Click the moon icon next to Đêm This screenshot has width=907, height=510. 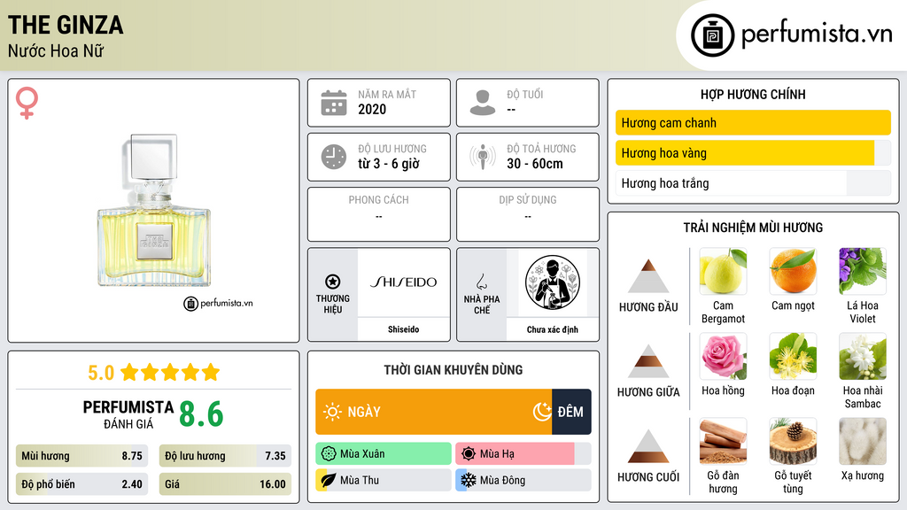tap(542, 412)
